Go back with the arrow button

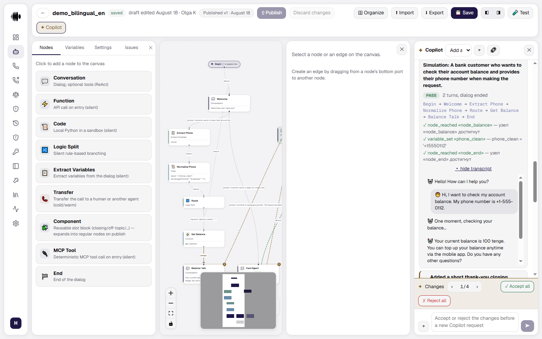[x=43, y=13]
